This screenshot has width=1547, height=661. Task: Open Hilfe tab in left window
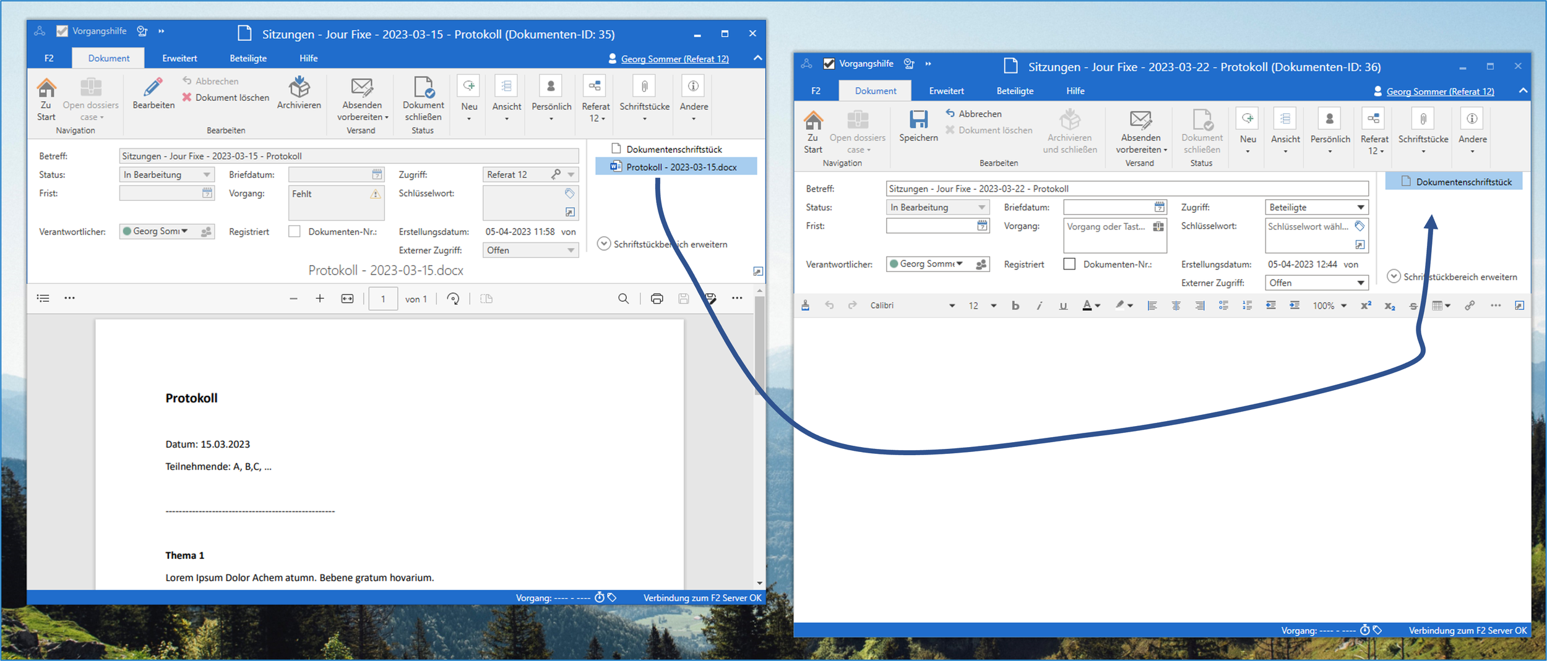click(309, 58)
